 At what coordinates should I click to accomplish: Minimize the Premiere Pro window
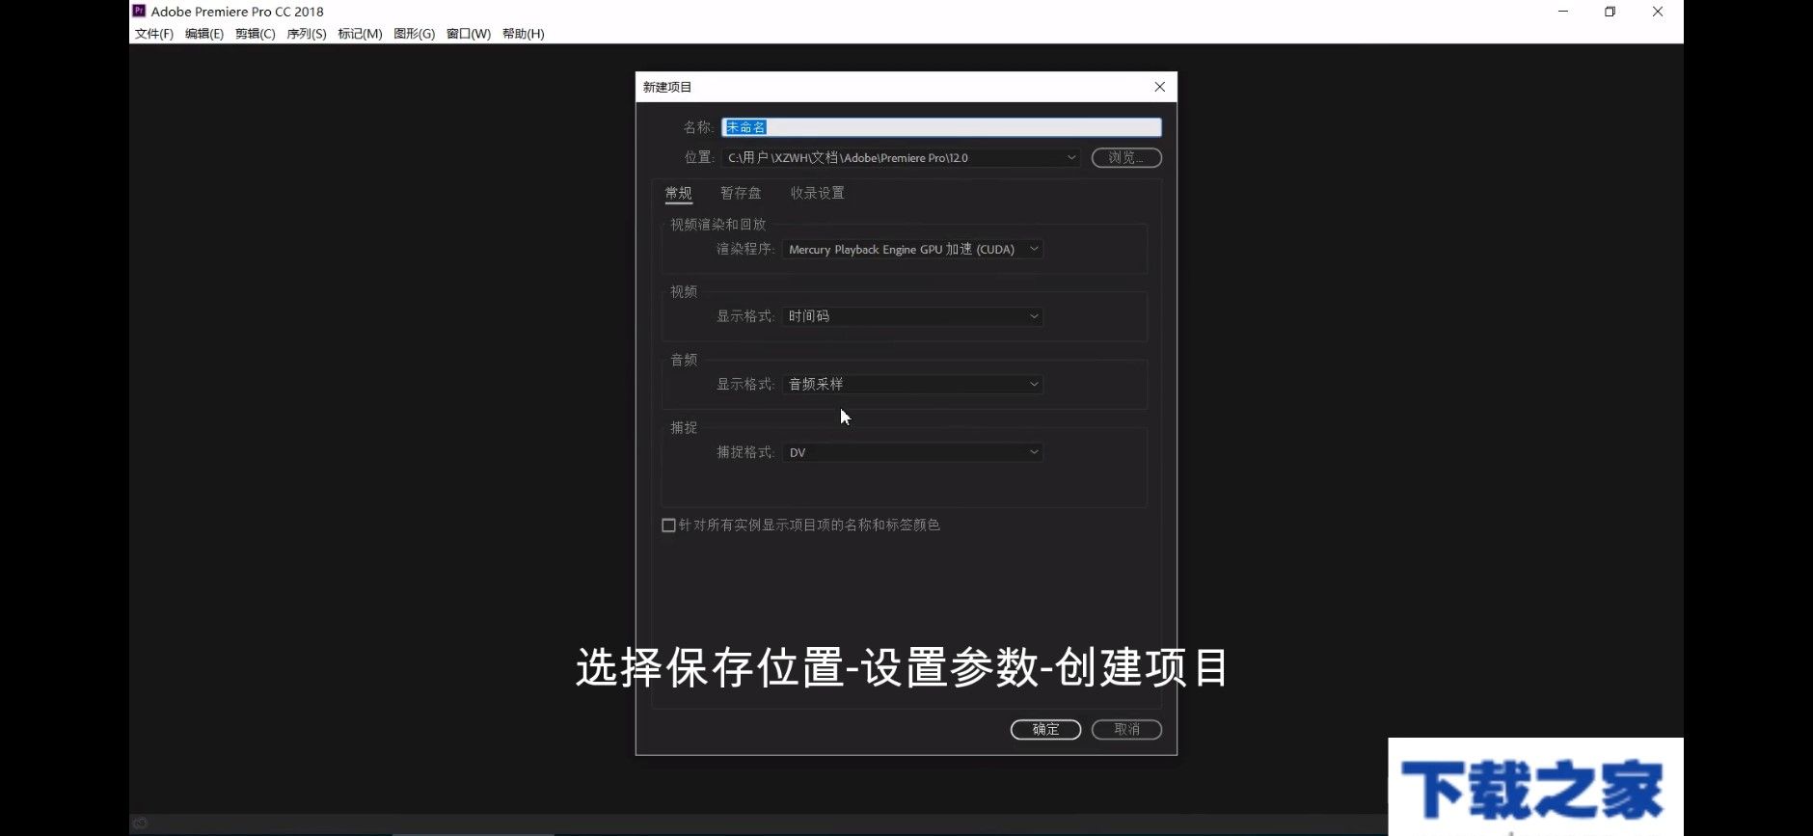(1563, 12)
